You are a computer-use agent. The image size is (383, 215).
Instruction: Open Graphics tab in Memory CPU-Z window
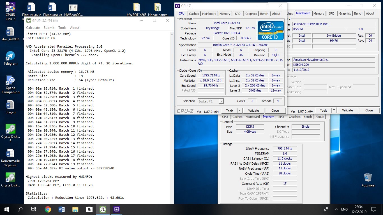click(295, 117)
